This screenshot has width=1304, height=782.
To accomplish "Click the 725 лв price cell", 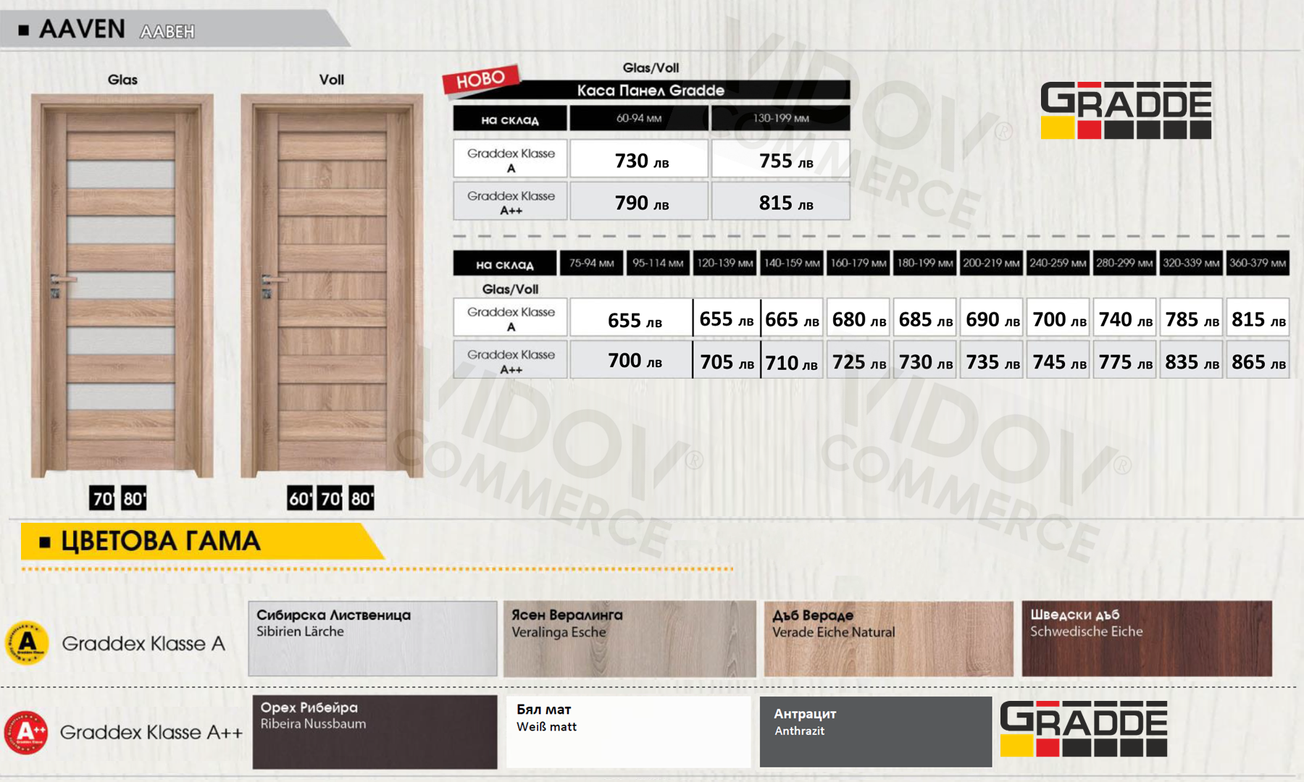I will [x=858, y=360].
